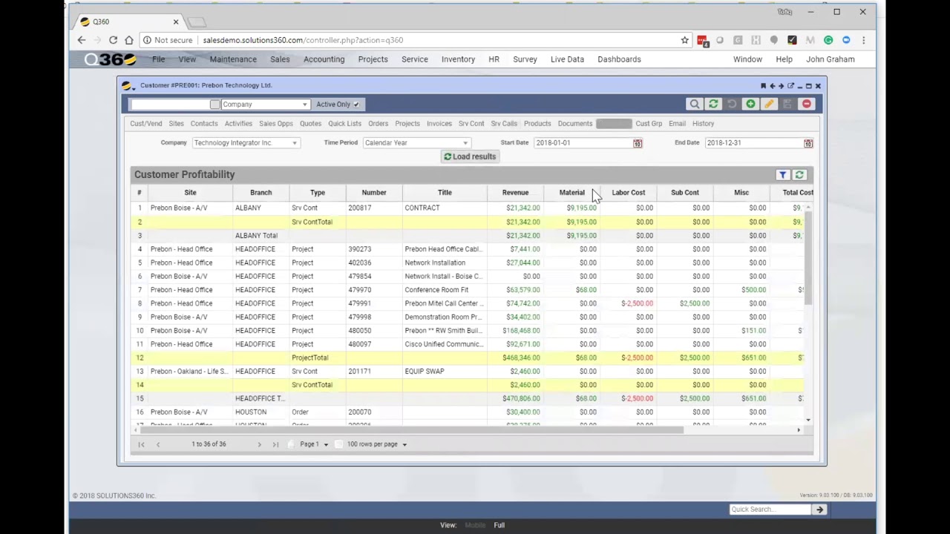The height and width of the screenshot is (534, 950).
Task: Open the browser home page
Action: 129,40
